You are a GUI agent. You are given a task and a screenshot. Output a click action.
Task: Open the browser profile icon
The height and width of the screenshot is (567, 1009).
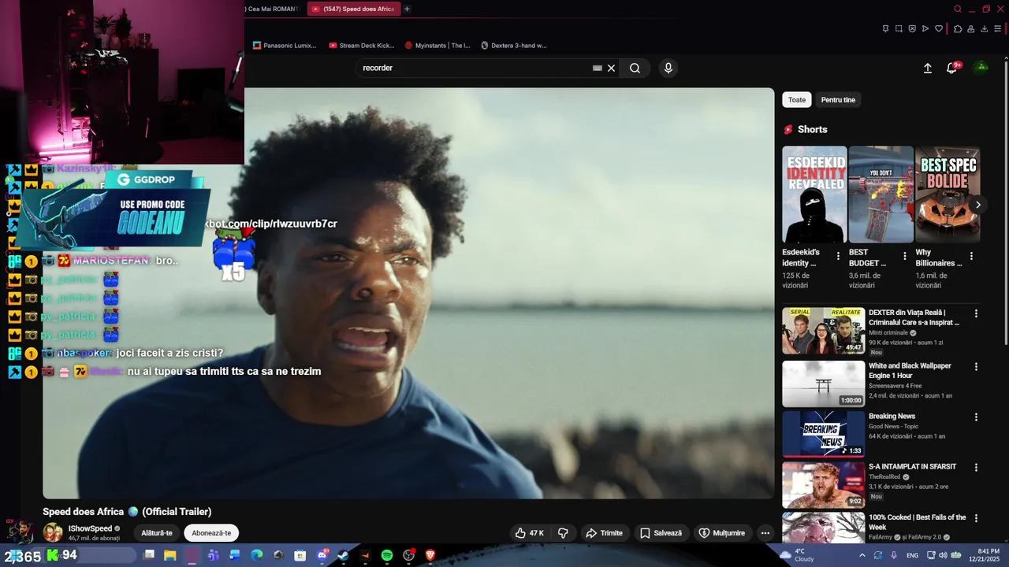(971, 28)
